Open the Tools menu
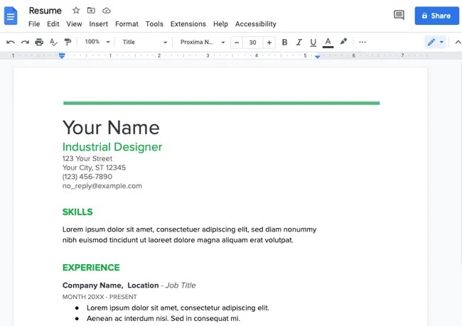 (154, 24)
